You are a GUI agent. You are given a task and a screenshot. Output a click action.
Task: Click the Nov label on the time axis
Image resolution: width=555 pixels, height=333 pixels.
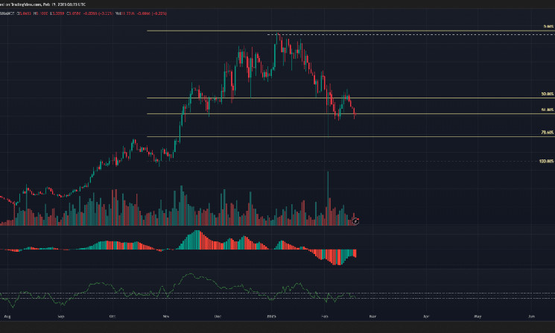pyautogui.click(x=166, y=317)
